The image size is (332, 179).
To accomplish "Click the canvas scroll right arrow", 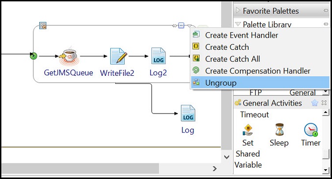I will pos(215,168).
